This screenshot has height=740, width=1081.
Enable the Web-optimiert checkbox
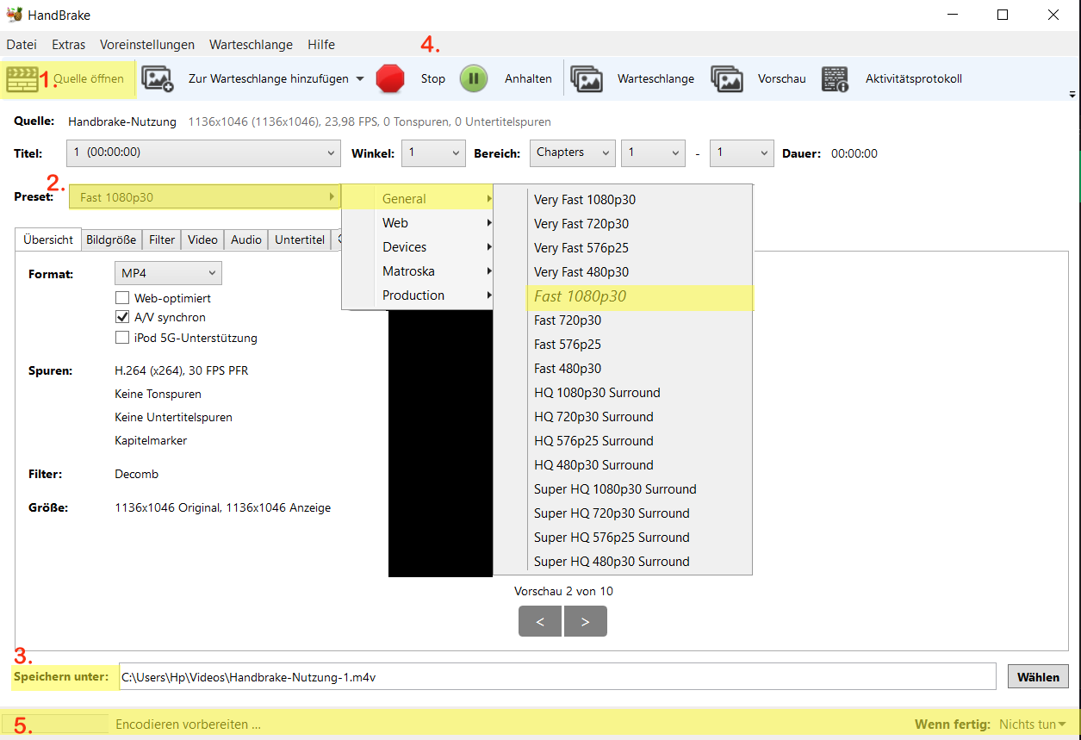coord(122,298)
